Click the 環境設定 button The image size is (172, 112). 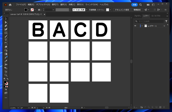click(x=137, y=10)
